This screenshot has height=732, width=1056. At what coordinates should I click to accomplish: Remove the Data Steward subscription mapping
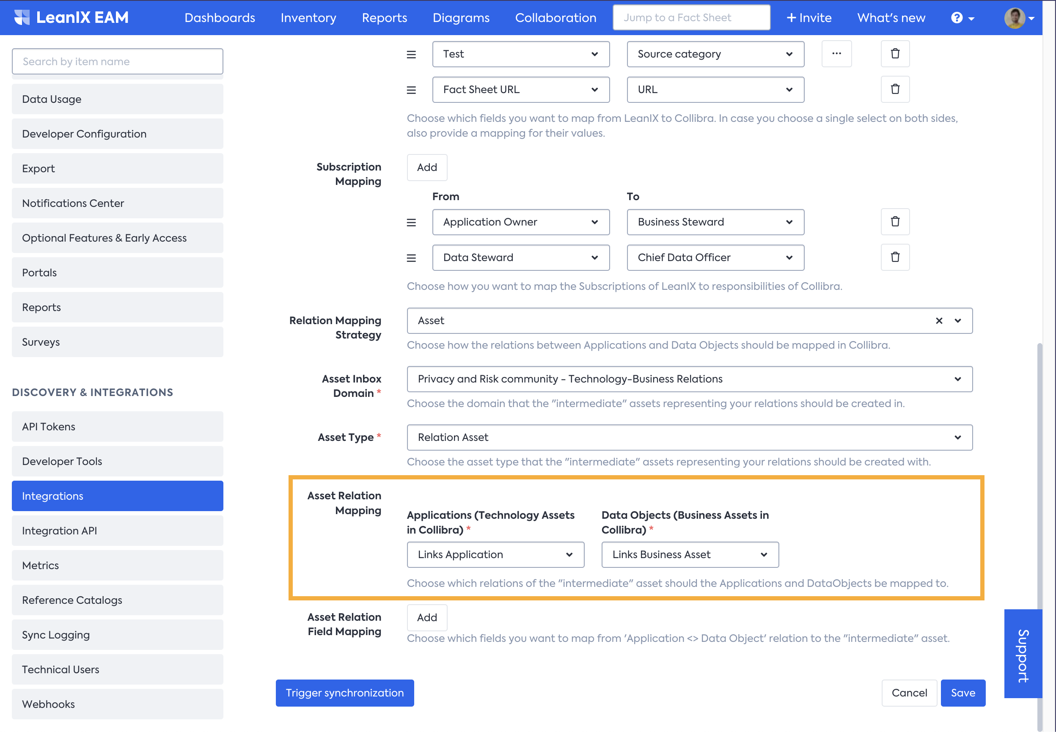tap(895, 257)
